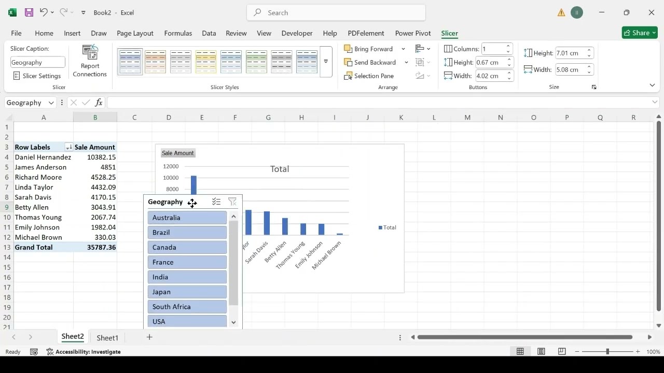
Task: Open the Name Box dropdown
Action: (x=51, y=103)
